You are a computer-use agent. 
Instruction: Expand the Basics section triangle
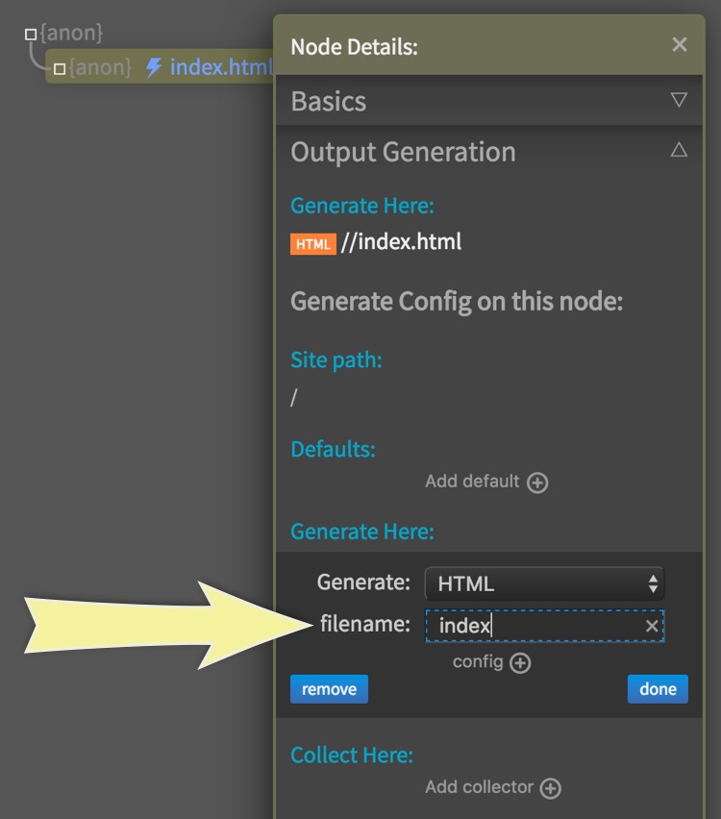[x=679, y=100]
